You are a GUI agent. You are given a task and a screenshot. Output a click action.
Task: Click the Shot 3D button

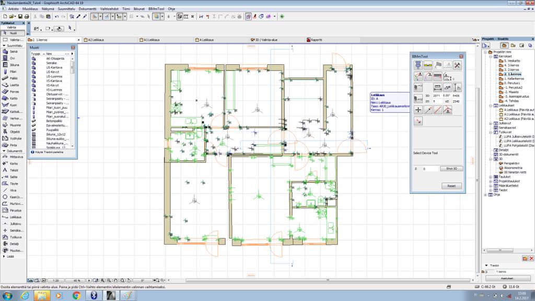click(451, 169)
